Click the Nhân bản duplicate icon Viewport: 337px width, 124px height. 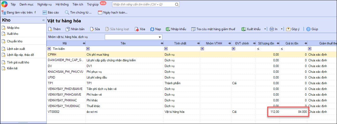pyautogui.click(x=68, y=29)
